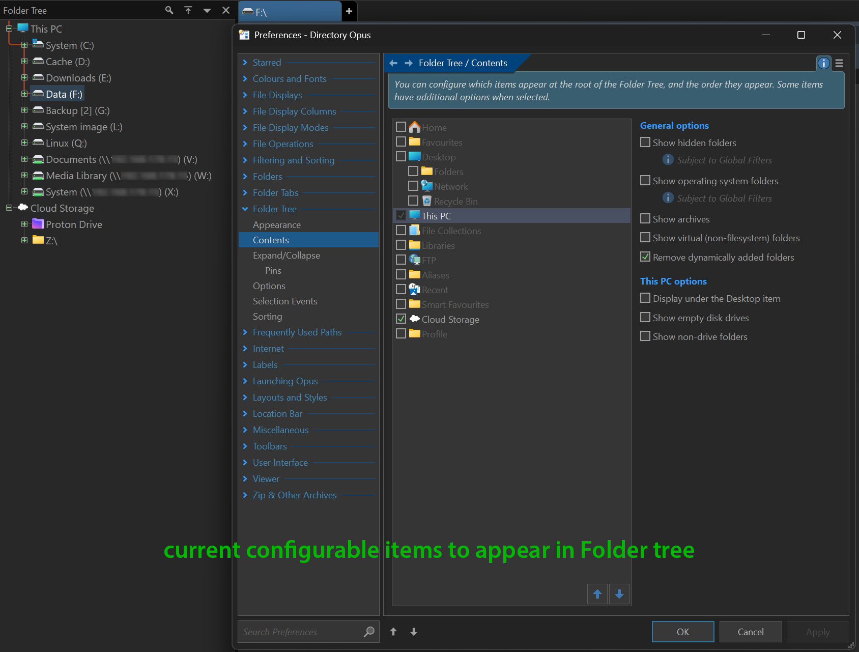This screenshot has width=859, height=652.
Task: Click the blue info icon in Preferences header
Action: [823, 63]
